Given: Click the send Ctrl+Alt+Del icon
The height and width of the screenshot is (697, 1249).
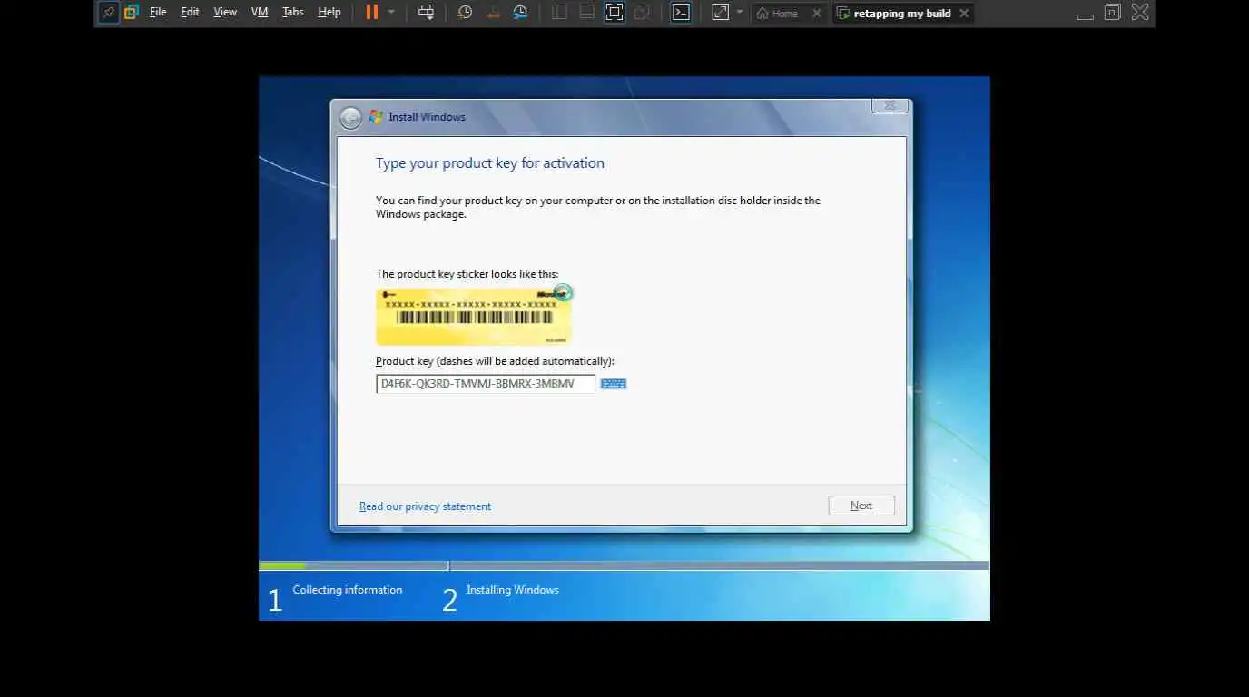Looking at the screenshot, I should [x=426, y=13].
